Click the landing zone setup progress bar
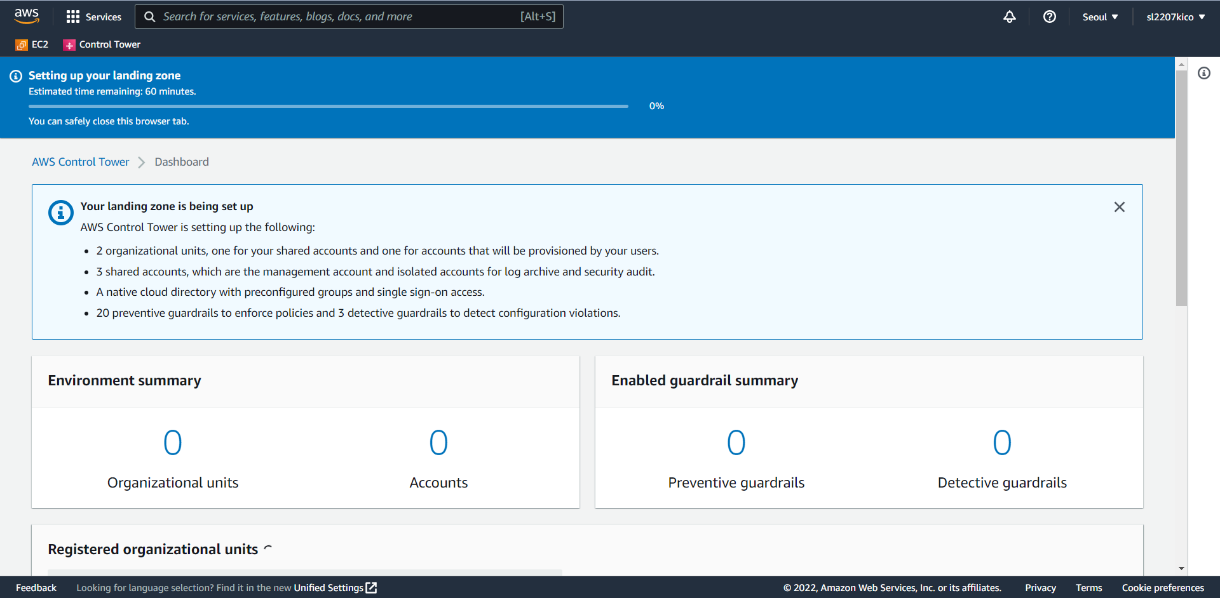1220x598 pixels. (329, 106)
